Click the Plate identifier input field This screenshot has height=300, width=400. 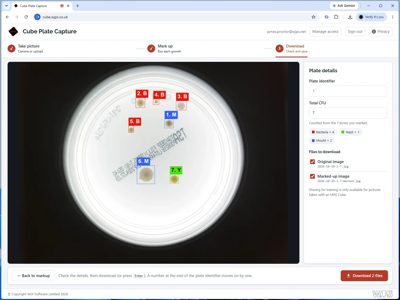click(x=348, y=91)
